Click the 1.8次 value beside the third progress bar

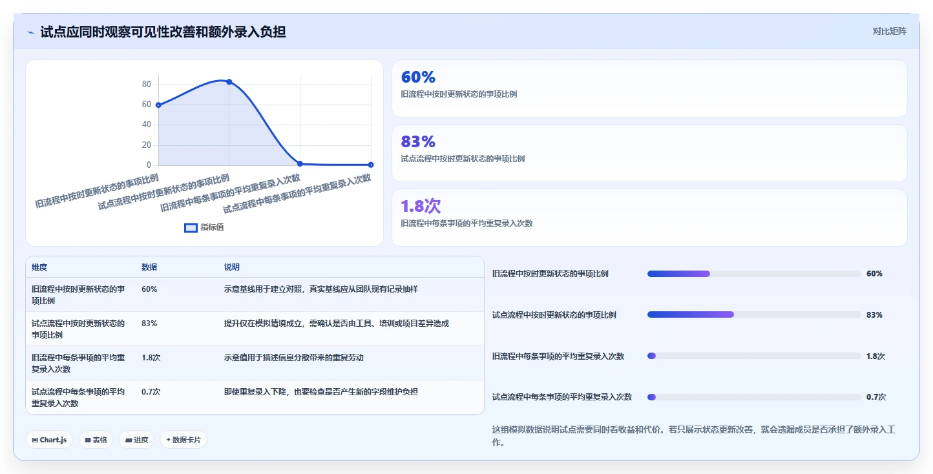pos(876,356)
